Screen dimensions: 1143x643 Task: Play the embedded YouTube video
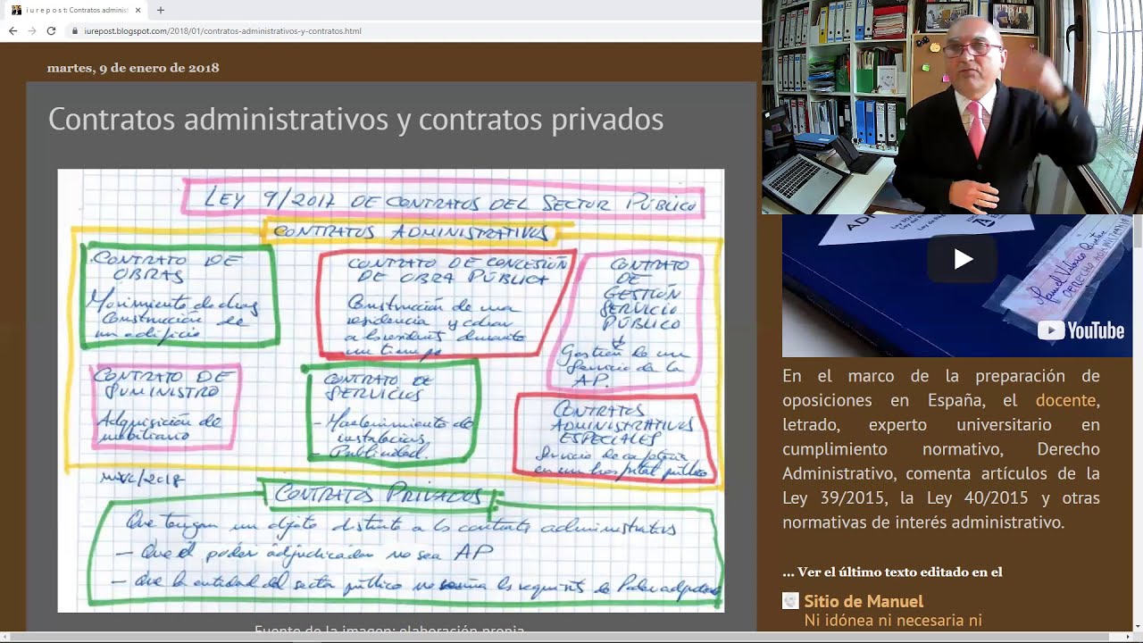963,259
